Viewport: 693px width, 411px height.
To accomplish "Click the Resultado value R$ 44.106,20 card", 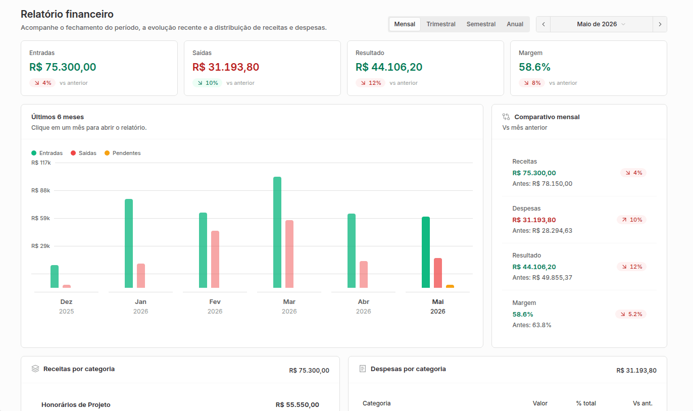I will coord(389,67).
